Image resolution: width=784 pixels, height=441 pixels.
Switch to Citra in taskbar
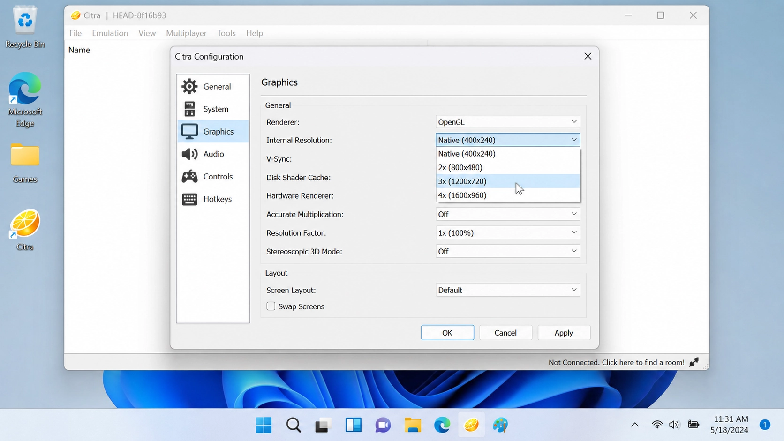471,425
